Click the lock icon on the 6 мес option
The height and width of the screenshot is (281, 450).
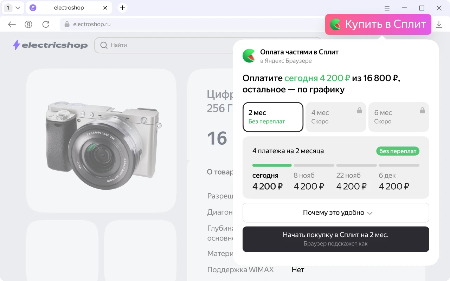422,110
